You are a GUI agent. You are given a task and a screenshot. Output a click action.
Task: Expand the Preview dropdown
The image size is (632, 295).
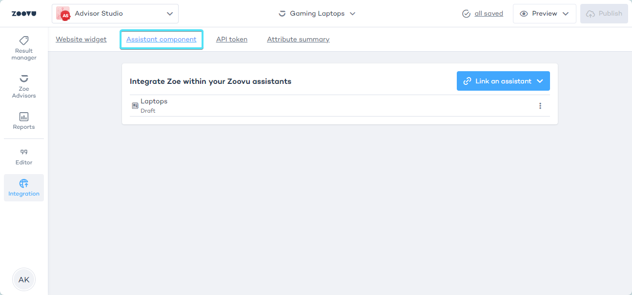[544, 14]
